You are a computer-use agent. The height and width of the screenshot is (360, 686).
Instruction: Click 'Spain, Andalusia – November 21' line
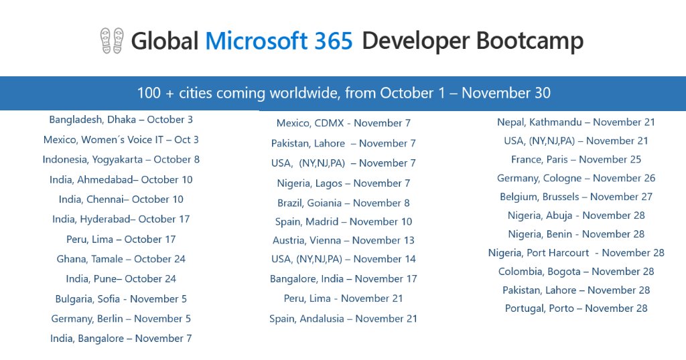pos(344,319)
